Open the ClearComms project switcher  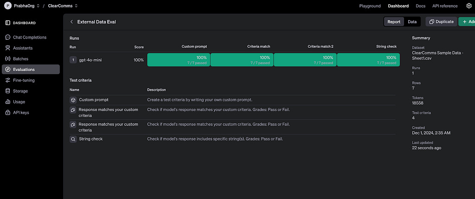(x=63, y=6)
